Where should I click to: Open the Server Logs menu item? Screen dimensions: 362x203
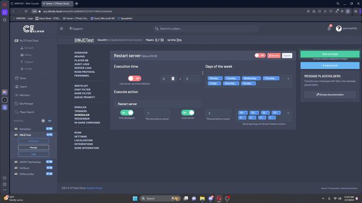[x=83, y=68]
